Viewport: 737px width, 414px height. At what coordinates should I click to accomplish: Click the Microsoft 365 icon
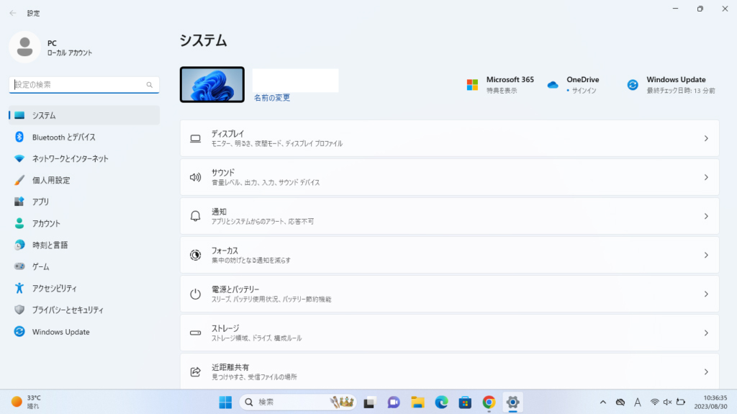pos(472,85)
